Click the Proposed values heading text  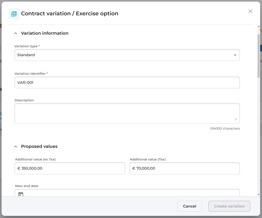[x=39, y=146]
